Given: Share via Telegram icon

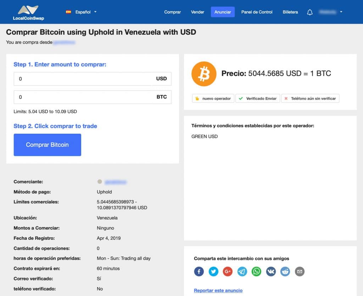Looking at the screenshot, I should [242, 272].
